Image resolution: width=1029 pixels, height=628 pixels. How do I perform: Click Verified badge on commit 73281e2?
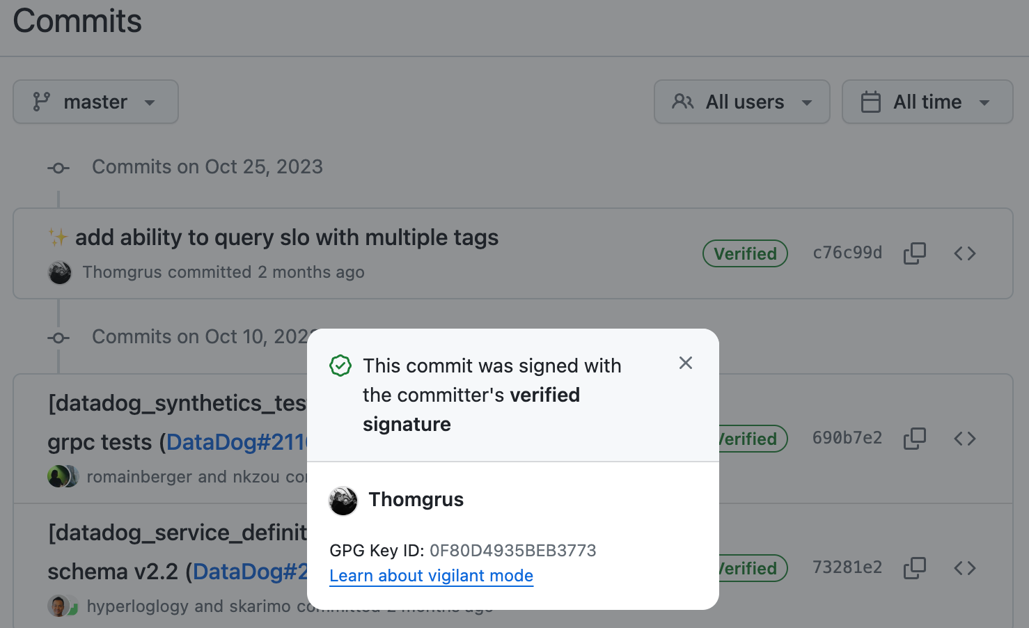pyautogui.click(x=752, y=568)
